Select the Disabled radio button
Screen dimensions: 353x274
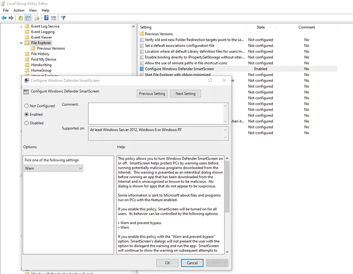click(x=26, y=123)
